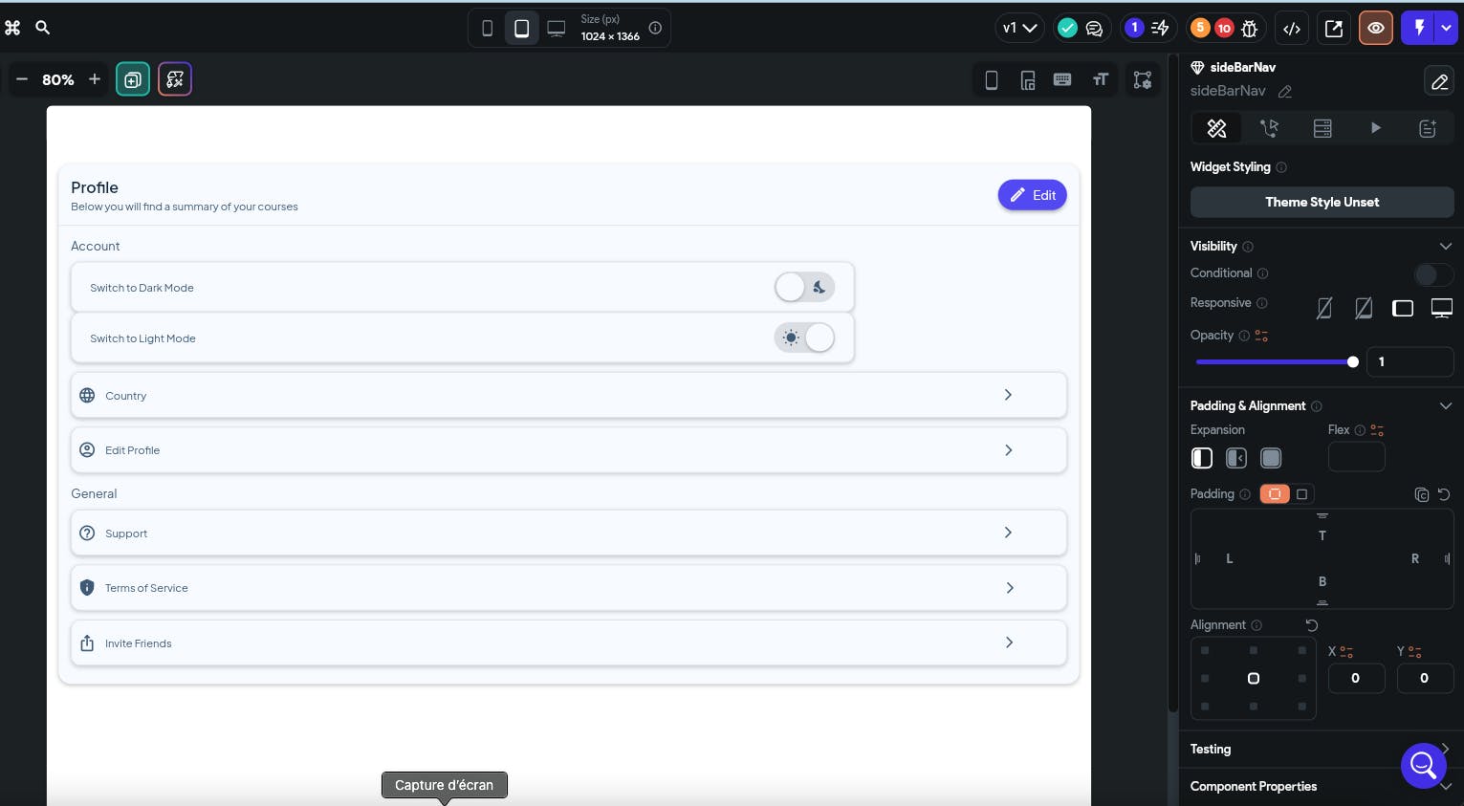
Task: Copy padding values icon
Action: pyautogui.click(x=1422, y=494)
